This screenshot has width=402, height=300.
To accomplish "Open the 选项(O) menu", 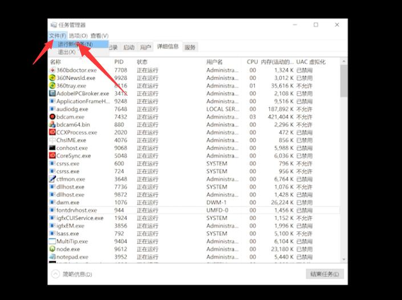I will (x=78, y=36).
